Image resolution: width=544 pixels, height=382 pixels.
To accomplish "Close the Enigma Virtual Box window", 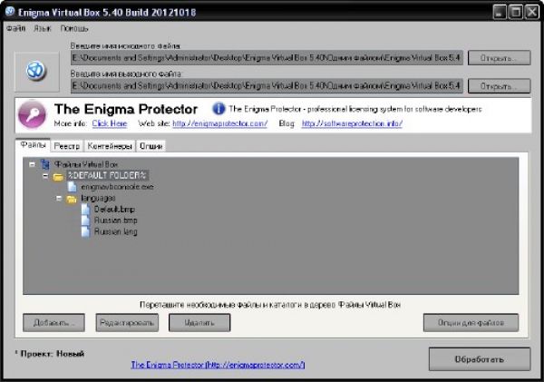I will click(x=531, y=12).
